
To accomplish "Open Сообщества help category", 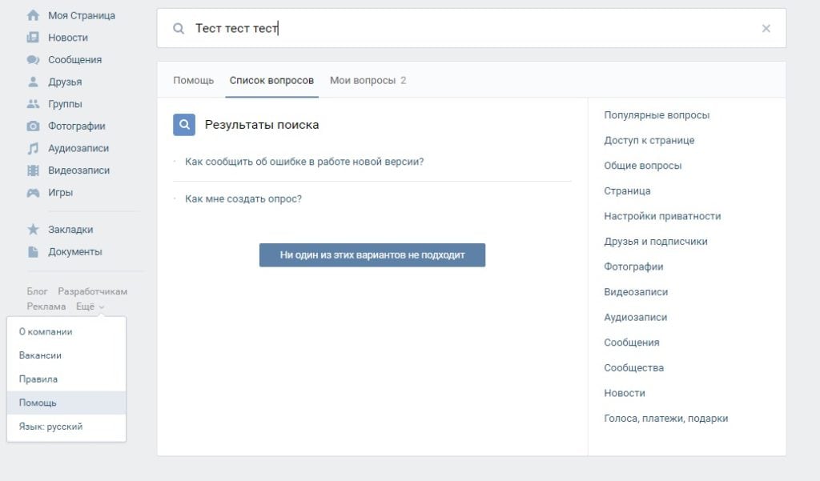I will 634,367.
